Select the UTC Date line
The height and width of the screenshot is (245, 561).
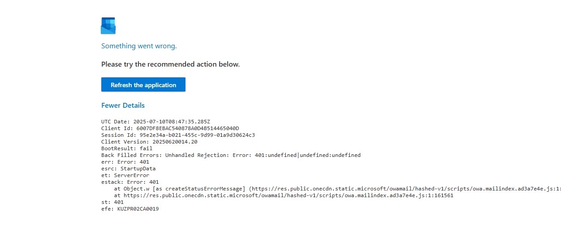[x=155, y=122]
